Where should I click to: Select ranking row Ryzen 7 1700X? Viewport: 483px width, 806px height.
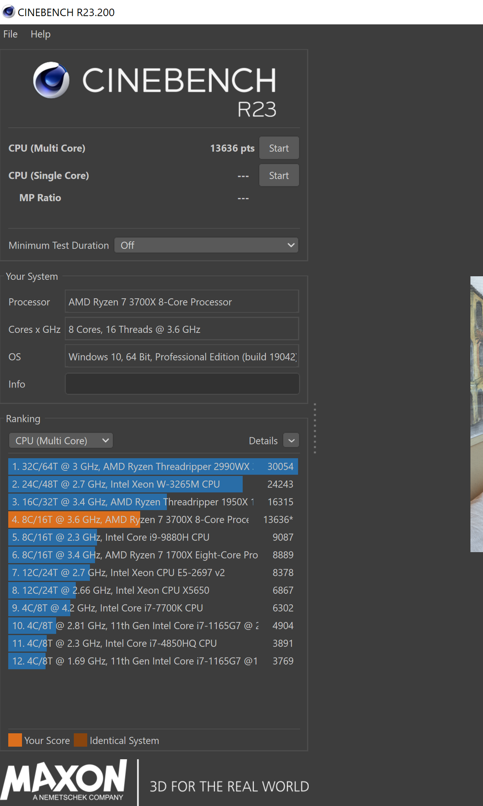point(153,555)
